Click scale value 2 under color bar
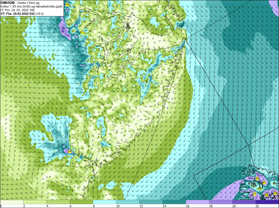 [24, 206]
